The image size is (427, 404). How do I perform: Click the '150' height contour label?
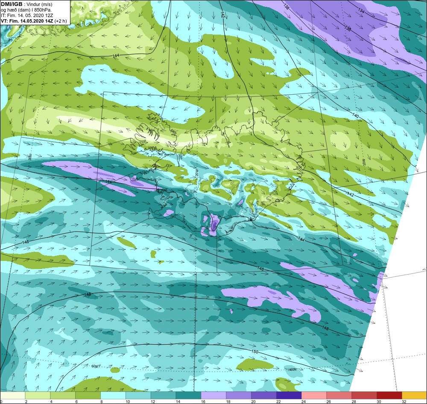coord(254,352)
